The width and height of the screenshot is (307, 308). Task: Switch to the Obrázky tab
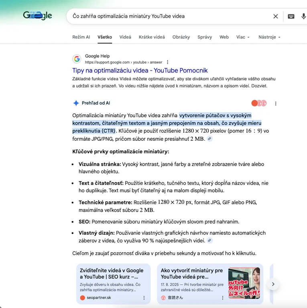181,37
